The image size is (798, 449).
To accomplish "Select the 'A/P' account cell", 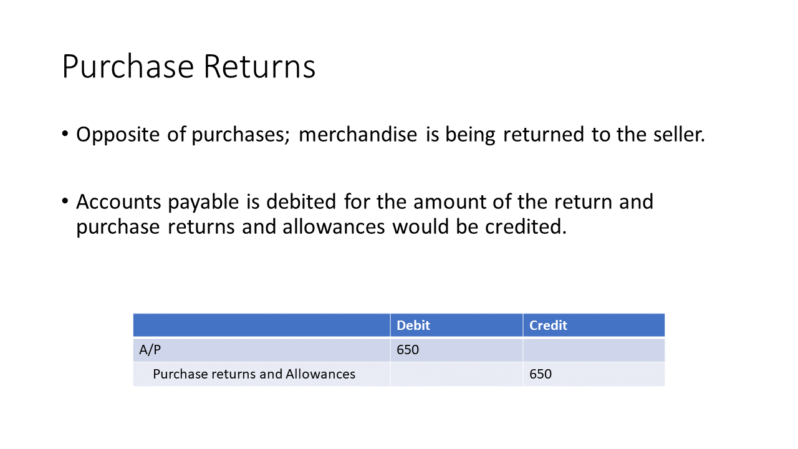I will click(x=262, y=350).
